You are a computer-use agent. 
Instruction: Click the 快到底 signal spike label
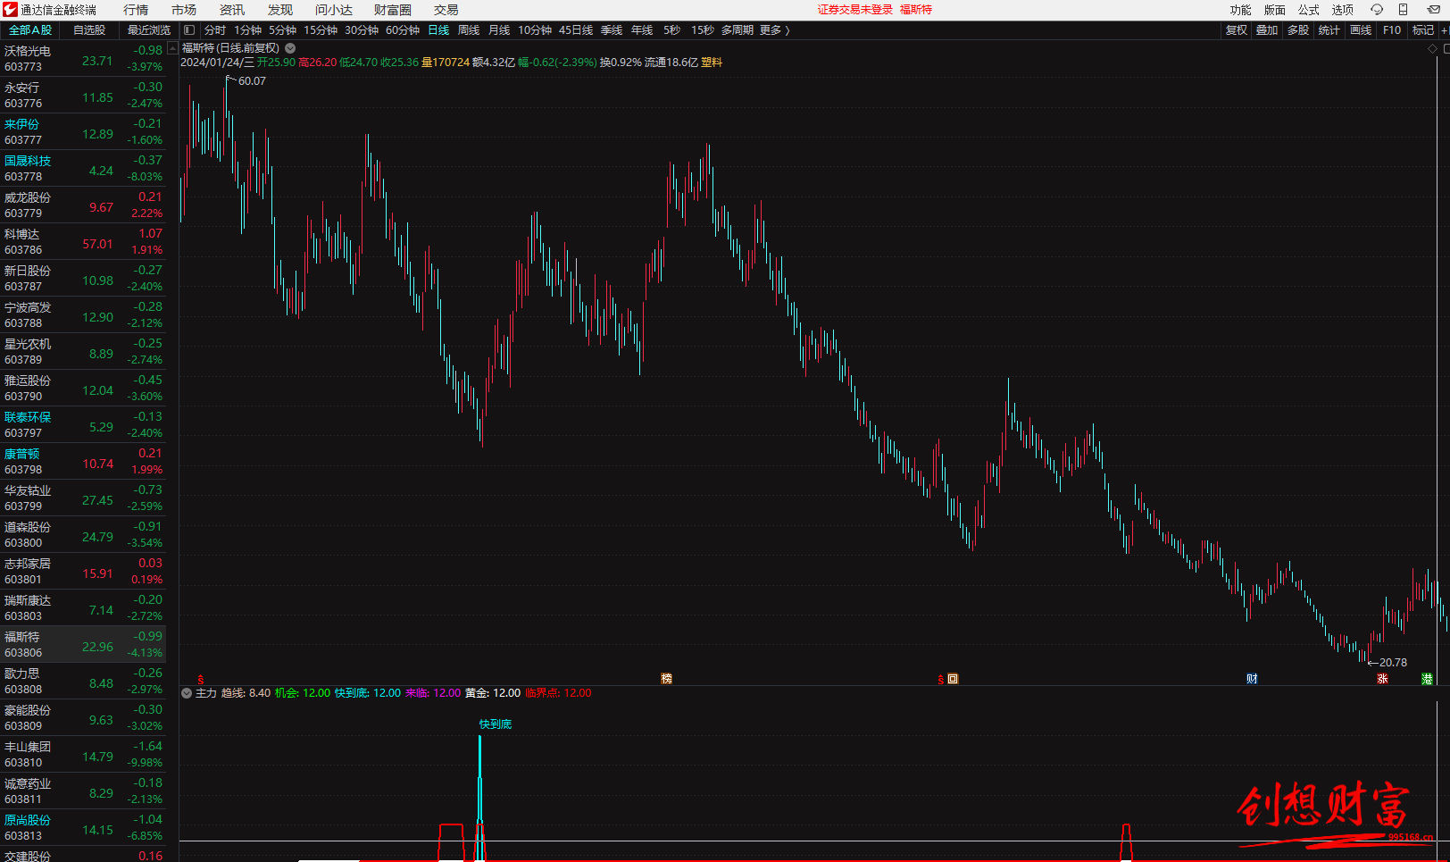click(496, 724)
